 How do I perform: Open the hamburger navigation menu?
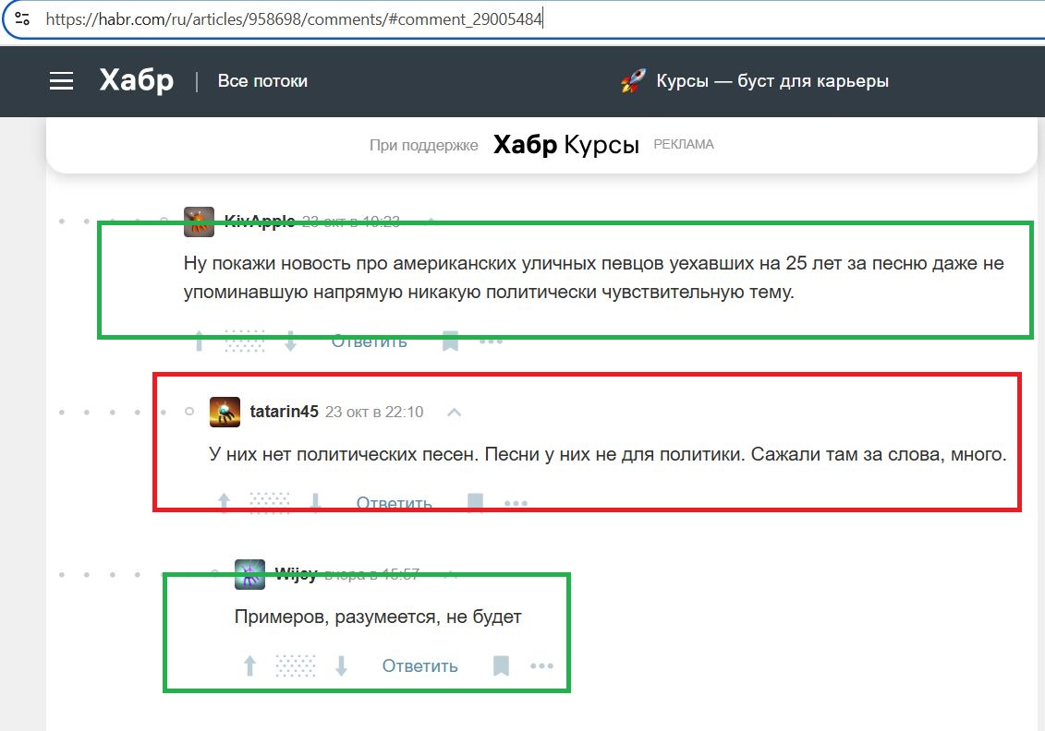coord(61,80)
